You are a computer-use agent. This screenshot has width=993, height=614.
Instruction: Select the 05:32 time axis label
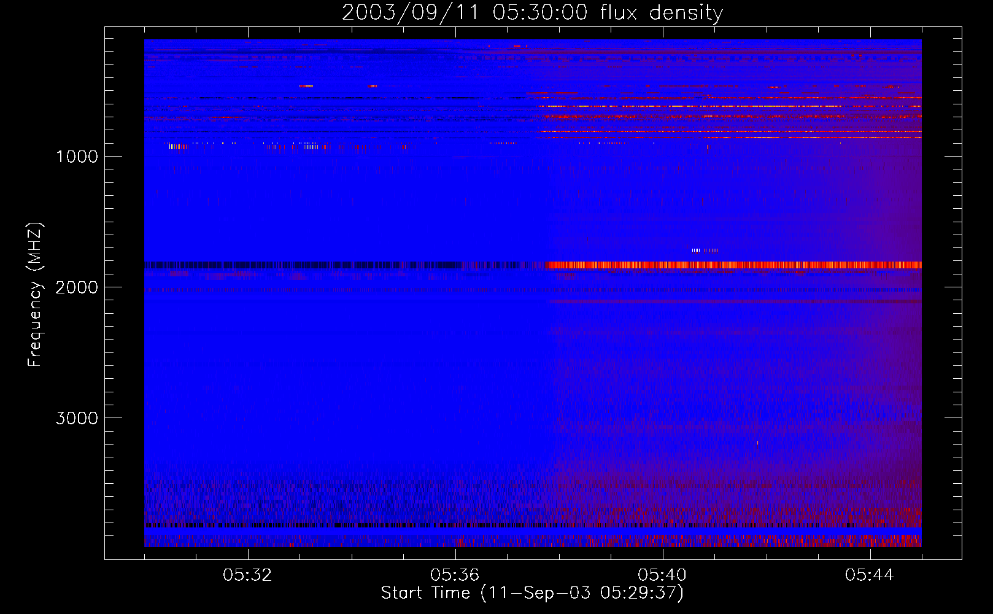[x=247, y=575]
